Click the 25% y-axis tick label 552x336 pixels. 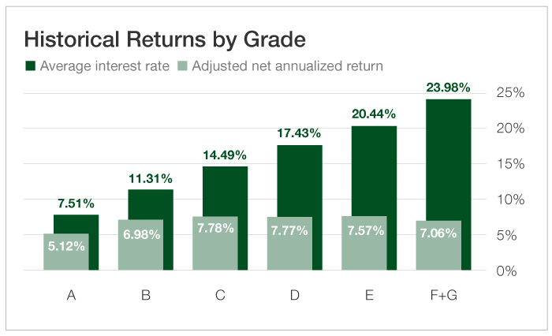(509, 92)
